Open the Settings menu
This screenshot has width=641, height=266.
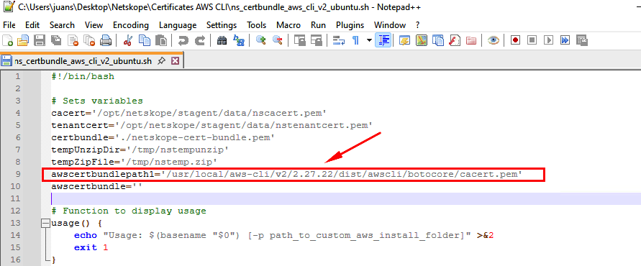(222, 25)
